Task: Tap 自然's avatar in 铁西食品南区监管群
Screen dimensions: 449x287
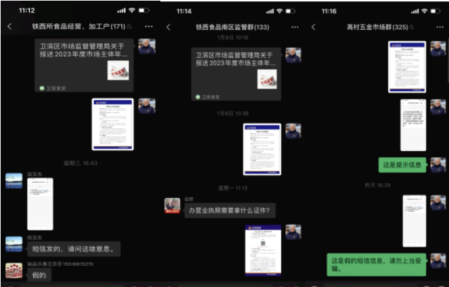Action: click(x=172, y=205)
